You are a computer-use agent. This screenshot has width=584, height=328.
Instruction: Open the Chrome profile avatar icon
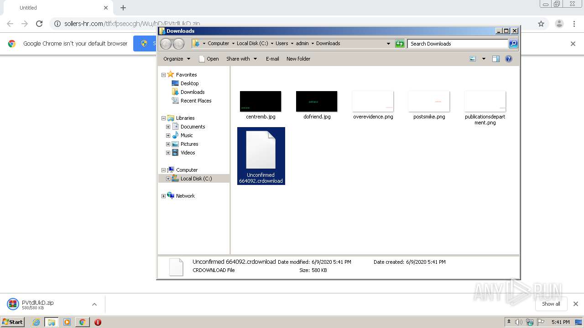(x=559, y=24)
